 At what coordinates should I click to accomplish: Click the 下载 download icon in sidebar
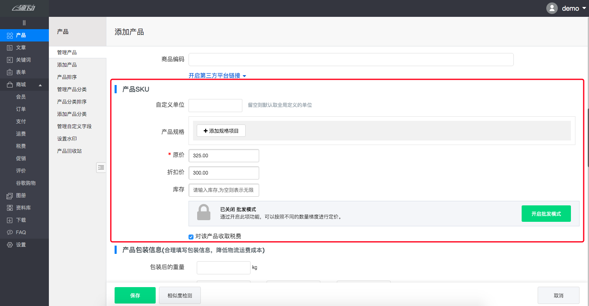point(10,220)
